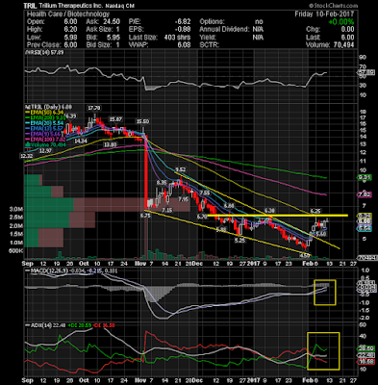Screen dimensions: 378x385
Task: Click the 5.60 price label
Action: pos(321,234)
